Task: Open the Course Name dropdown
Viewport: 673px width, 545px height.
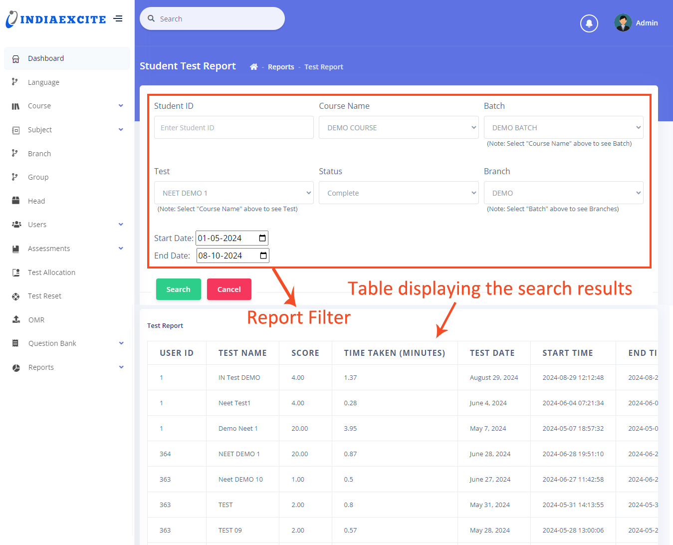Action: (x=398, y=128)
